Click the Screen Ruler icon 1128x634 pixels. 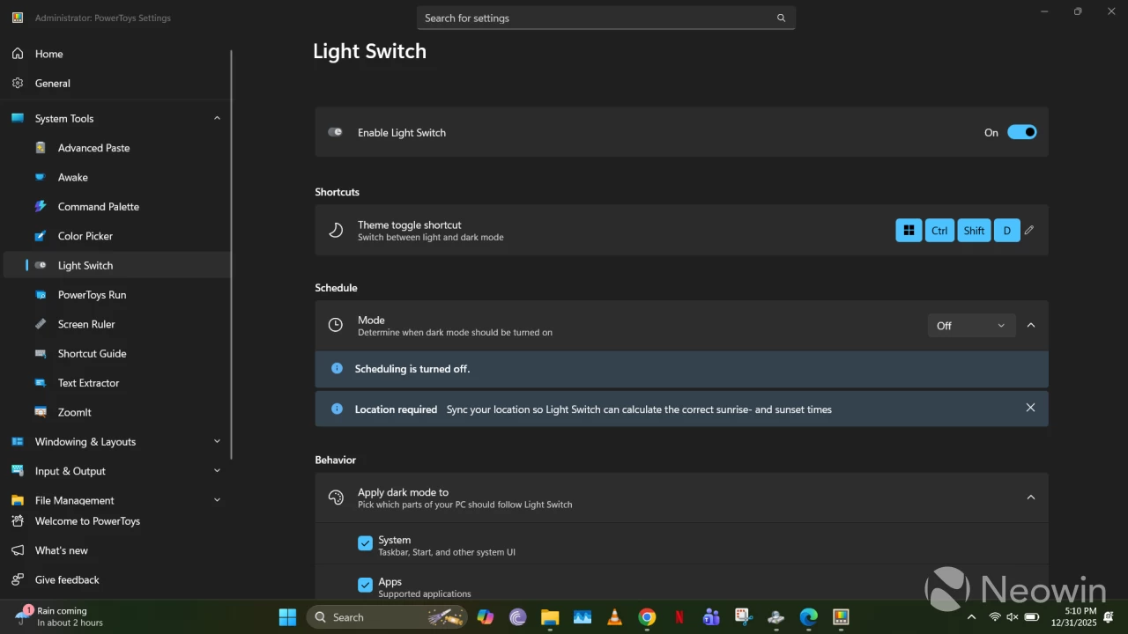[x=41, y=324]
